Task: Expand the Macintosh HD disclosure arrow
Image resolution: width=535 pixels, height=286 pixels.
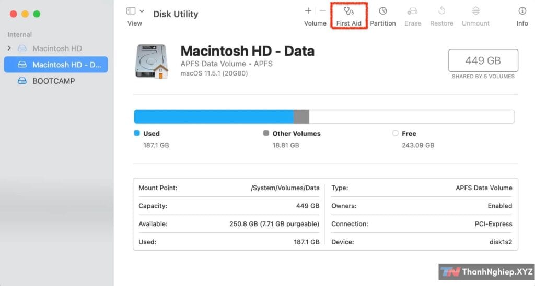Action: pos(9,48)
